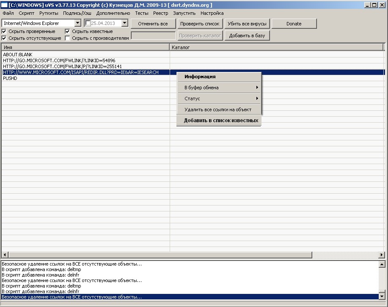
Task: Sort by the Имя column header
Action: coord(85,47)
